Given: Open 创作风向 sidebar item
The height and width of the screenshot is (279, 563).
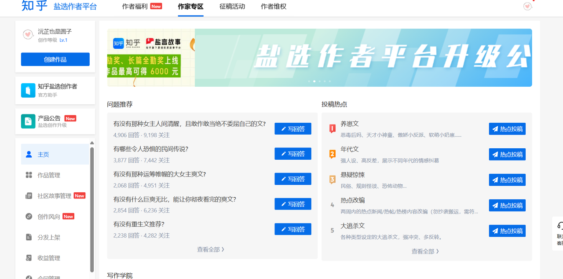Looking at the screenshot, I should coord(55,217).
